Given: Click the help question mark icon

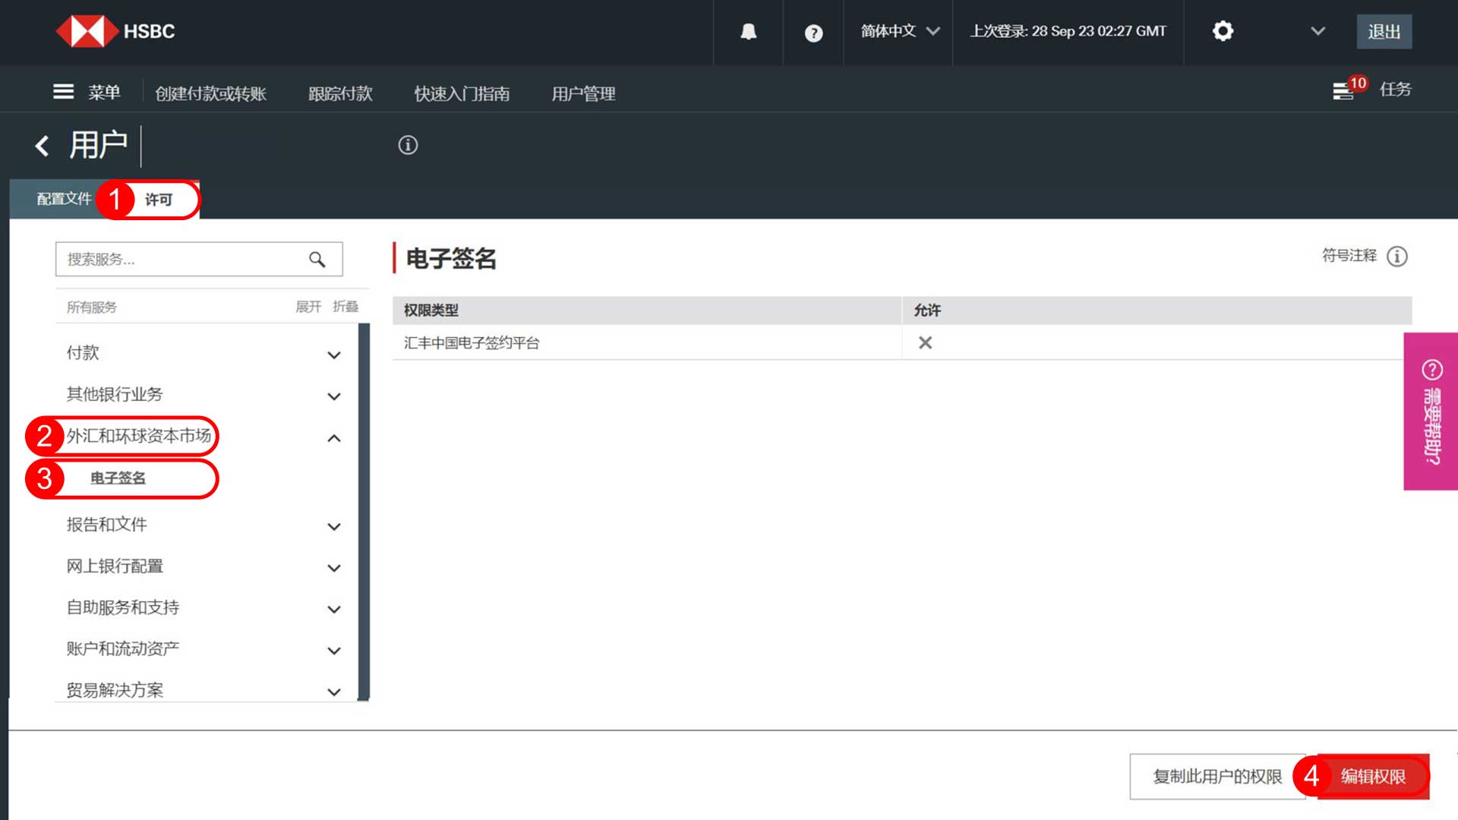Looking at the screenshot, I should coord(813,32).
